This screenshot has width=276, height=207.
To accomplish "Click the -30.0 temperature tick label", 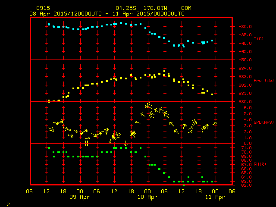I will pyautogui.click(x=245, y=27).
